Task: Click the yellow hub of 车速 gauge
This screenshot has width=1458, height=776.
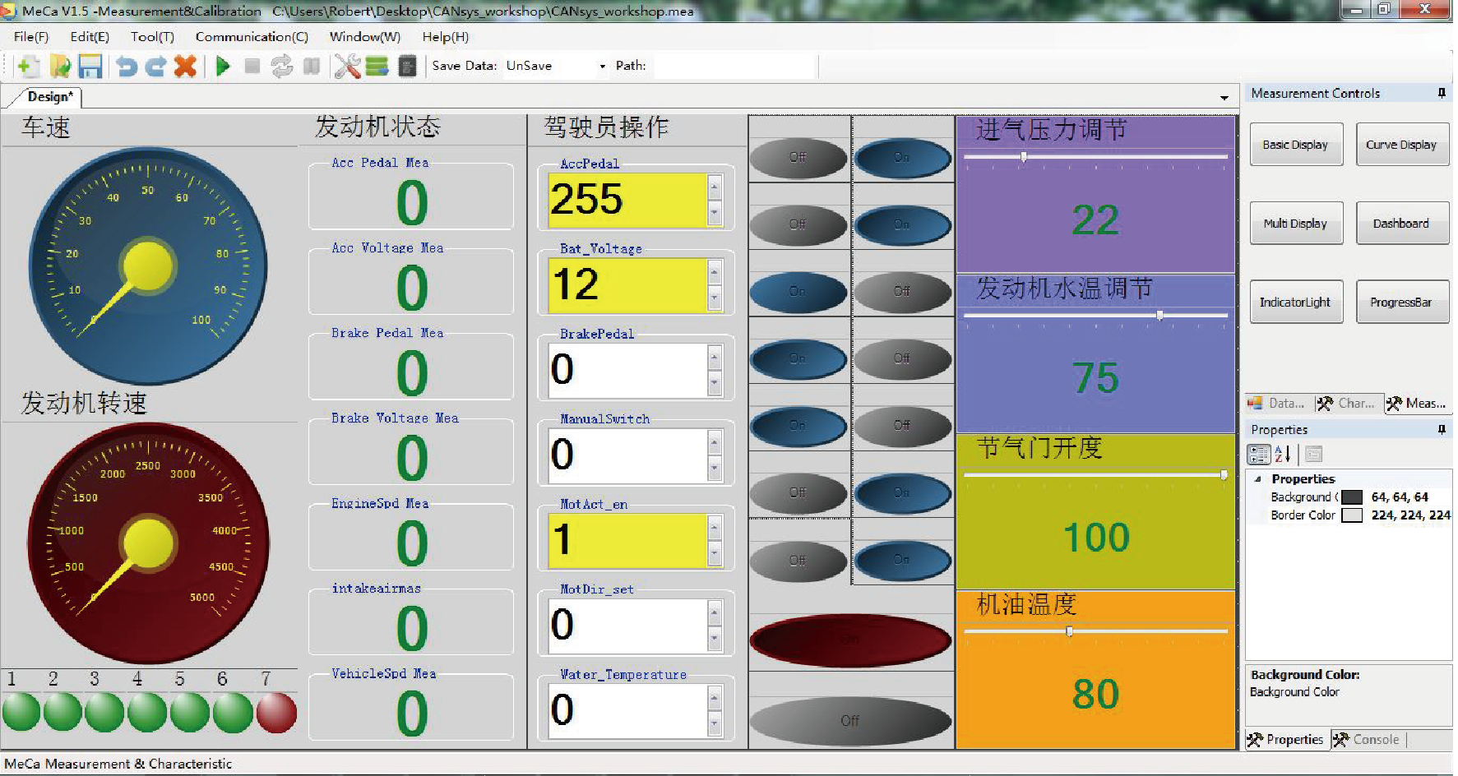Action: point(148,266)
